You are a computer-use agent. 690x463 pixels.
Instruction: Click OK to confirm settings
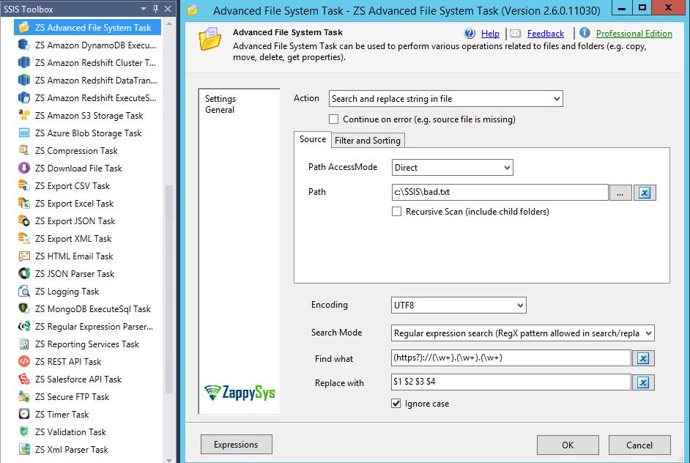click(x=568, y=445)
